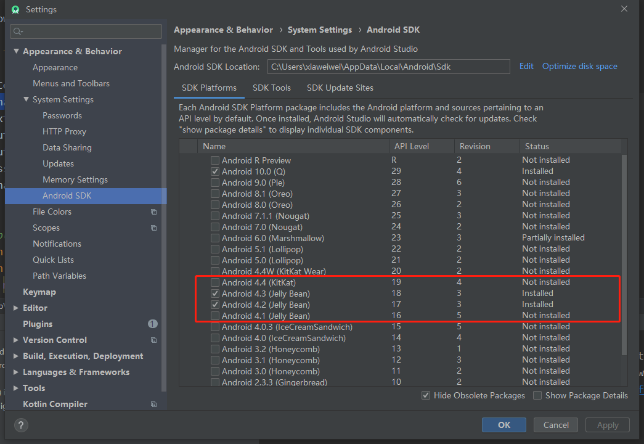
Task: Click the Optimize disk space link
Action: coord(579,66)
